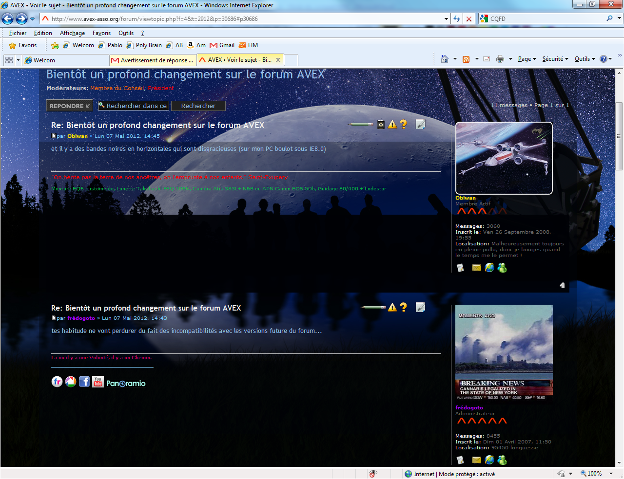Click Obiwan's X-wing avatar image
Screen dimensions: 624x479
point(504,158)
